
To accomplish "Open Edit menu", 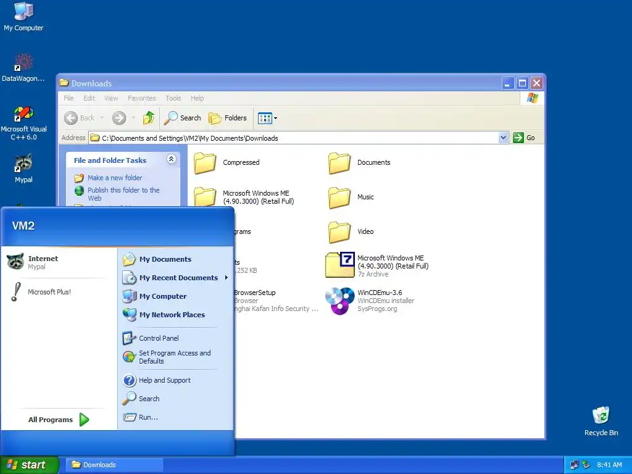I will tap(89, 98).
